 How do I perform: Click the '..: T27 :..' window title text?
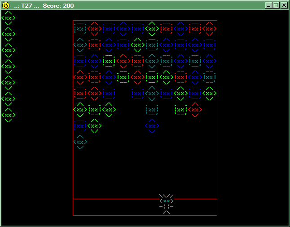pos(26,5)
